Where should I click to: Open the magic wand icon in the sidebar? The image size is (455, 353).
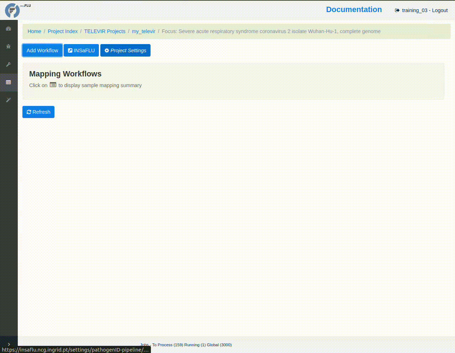pyautogui.click(x=9, y=100)
